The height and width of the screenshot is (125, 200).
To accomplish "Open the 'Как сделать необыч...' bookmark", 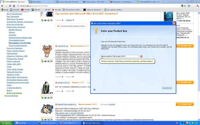I will (x=114, y=10).
